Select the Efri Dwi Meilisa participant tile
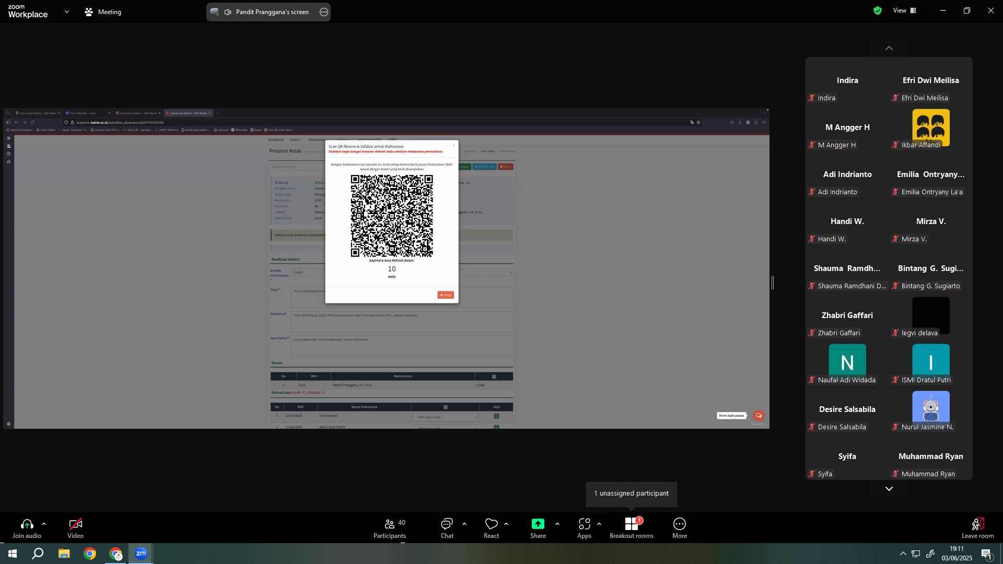1003x564 pixels. [931, 80]
